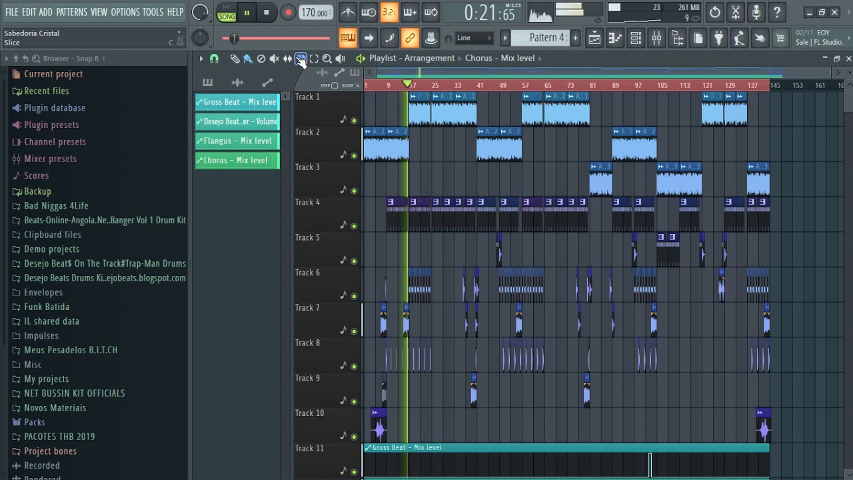853x480 pixels.
Task: Open help with the question mark icon
Action: point(776,12)
